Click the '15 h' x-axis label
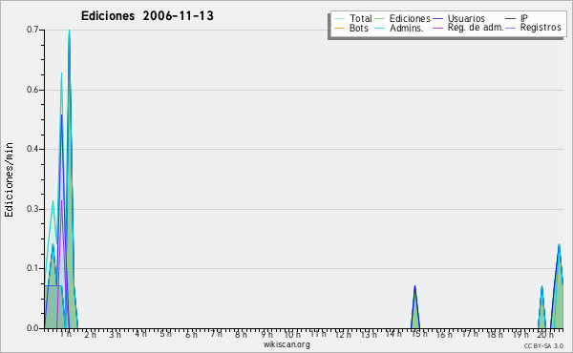Viewport: 573px width, 353px height. 419,334
